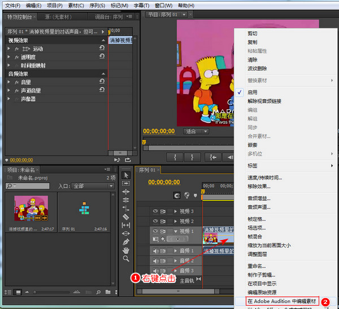Screen dimensions: 339x309
Task: Select the Slip tool
Action: [x=126, y=225]
